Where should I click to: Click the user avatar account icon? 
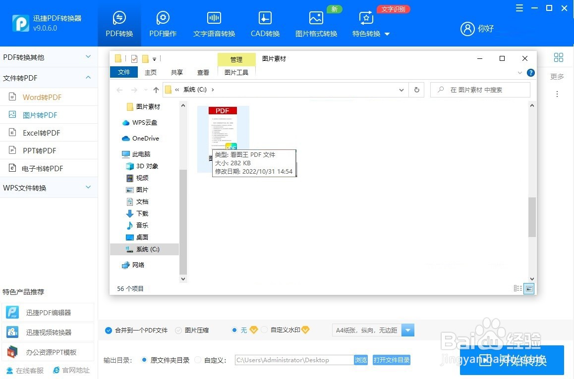coord(467,29)
